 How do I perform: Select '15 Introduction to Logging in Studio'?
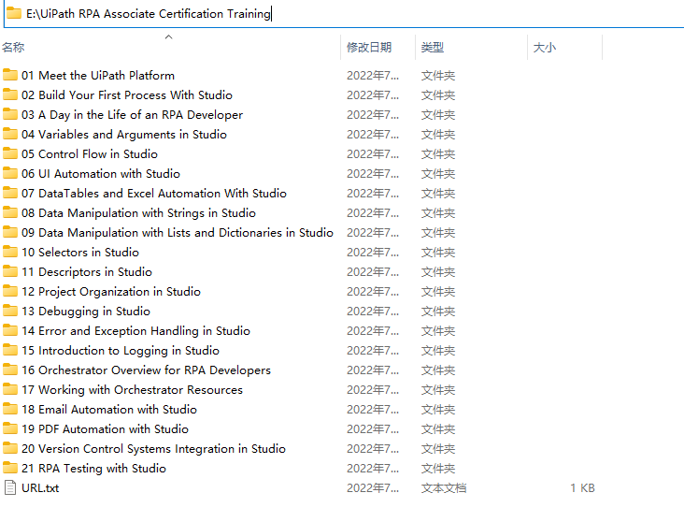121,350
